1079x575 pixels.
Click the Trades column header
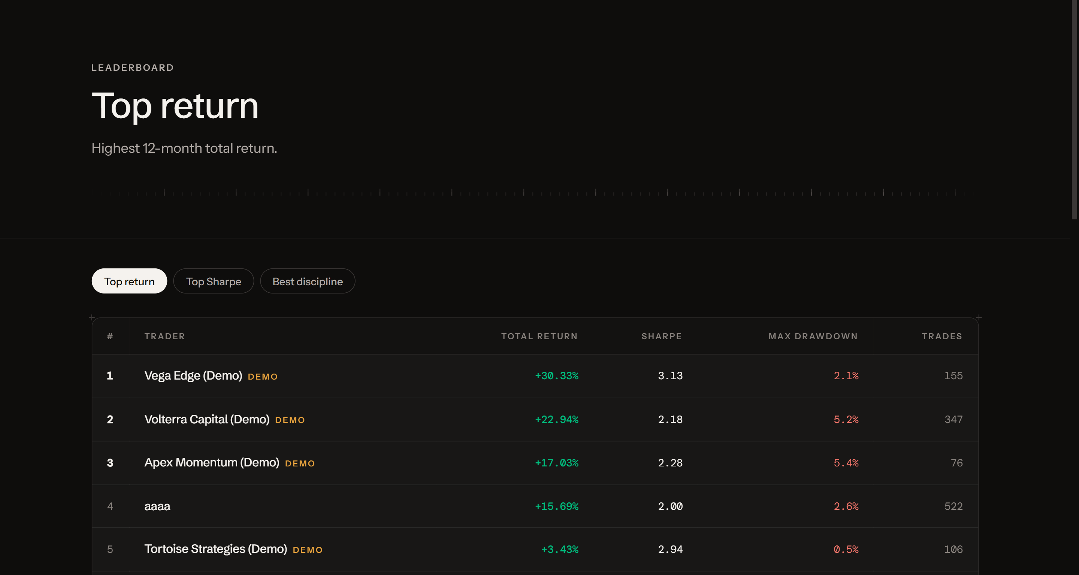click(942, 336)
